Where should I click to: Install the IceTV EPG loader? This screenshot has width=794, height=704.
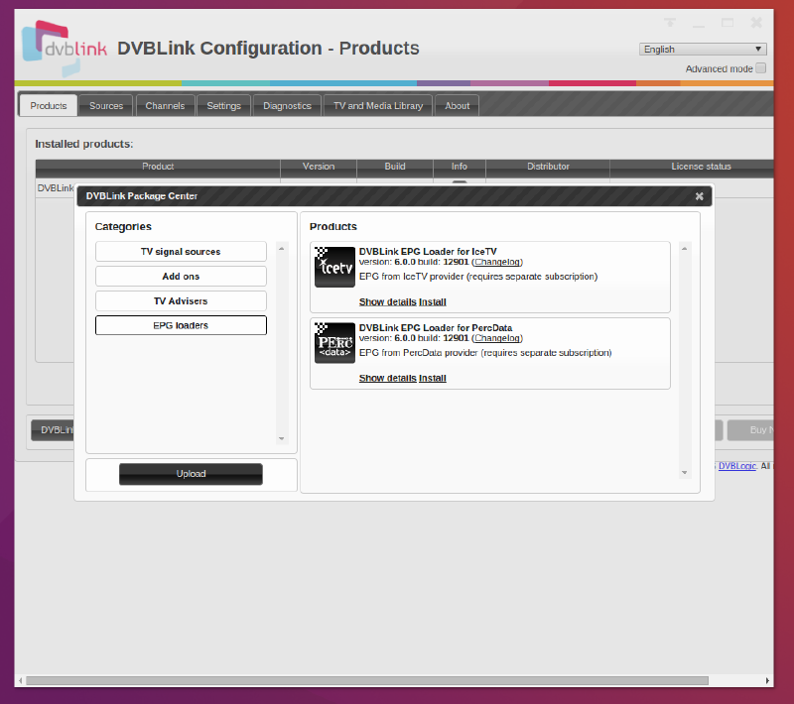coord(433,302)
